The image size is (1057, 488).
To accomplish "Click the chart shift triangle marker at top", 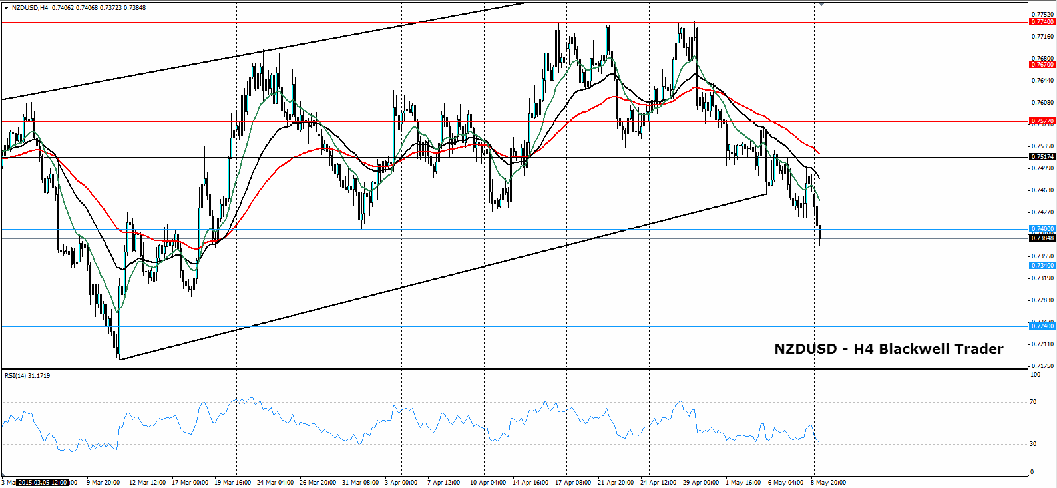I will [x=821, y=4].
